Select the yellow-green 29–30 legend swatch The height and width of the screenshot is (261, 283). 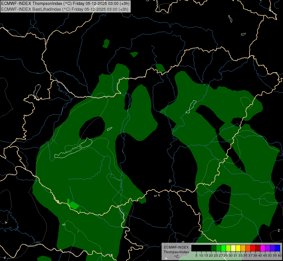pos(228,248)
